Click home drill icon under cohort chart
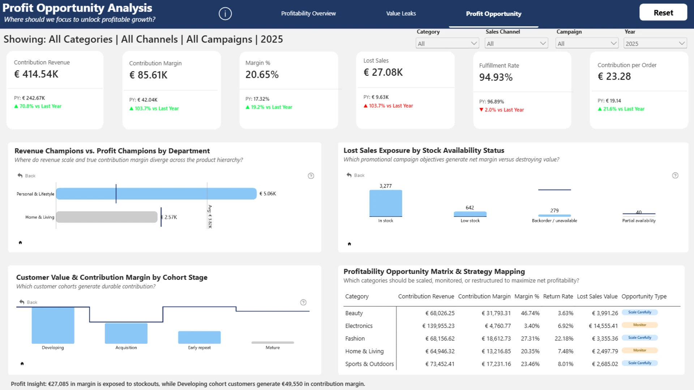This screenshot has width=694, height=390. 22,363
